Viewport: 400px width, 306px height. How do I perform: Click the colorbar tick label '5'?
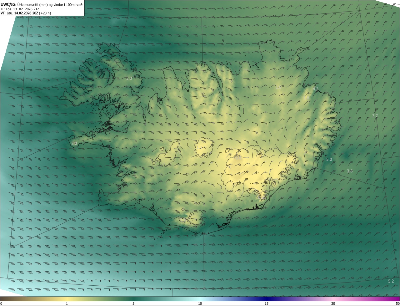[x=133, y=303]
